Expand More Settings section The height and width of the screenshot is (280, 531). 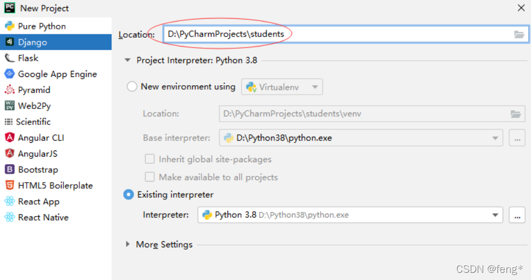(128, 244)
